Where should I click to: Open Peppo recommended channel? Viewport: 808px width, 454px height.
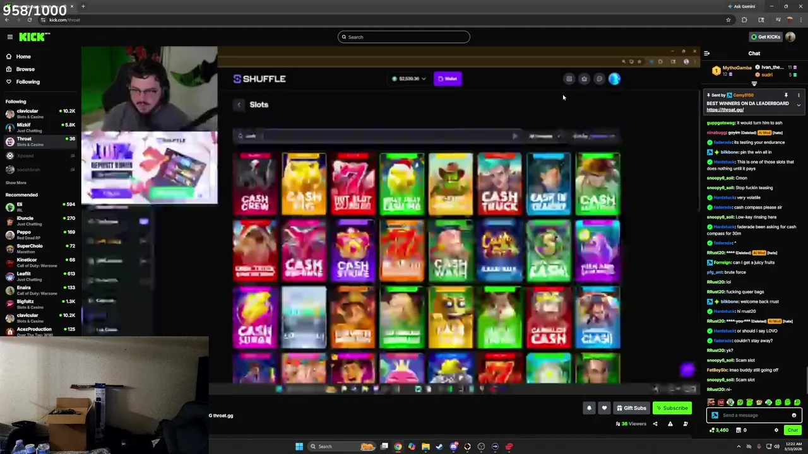click(40, 235)
